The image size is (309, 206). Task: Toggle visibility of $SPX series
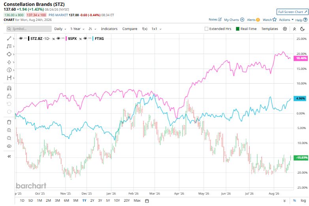(x=58, y=38)
